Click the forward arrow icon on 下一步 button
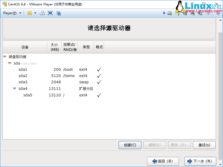223x167 pixels. pos(190,161)
